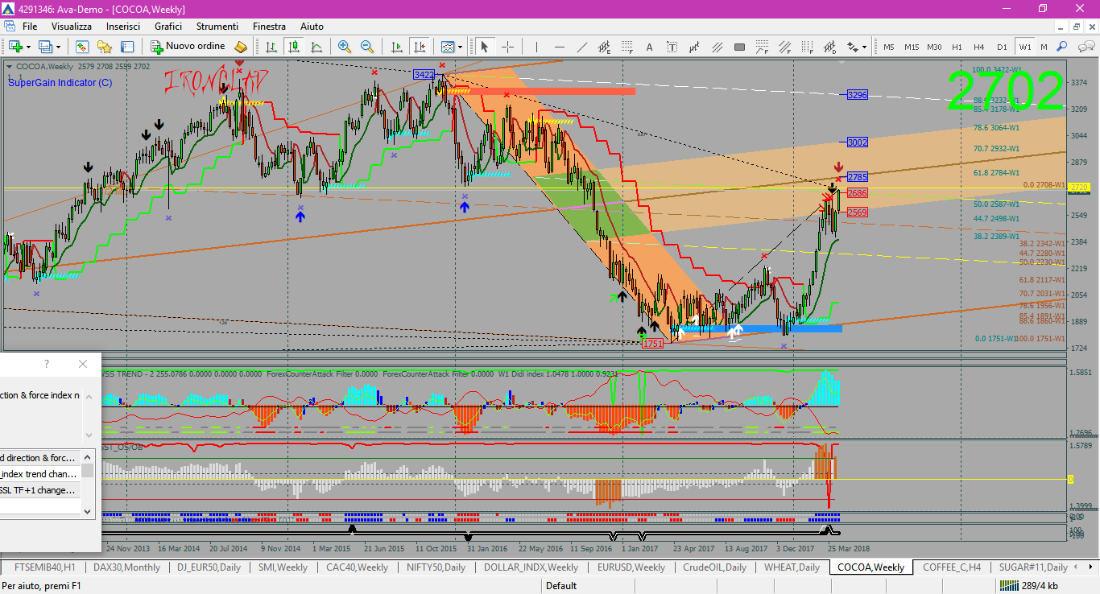Screen dimensions: 1100x594
Task: Open the Grafici menu
Action: pyautogui.click(x=168, y=27)
